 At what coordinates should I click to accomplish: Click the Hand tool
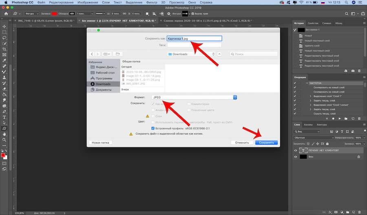4,134
